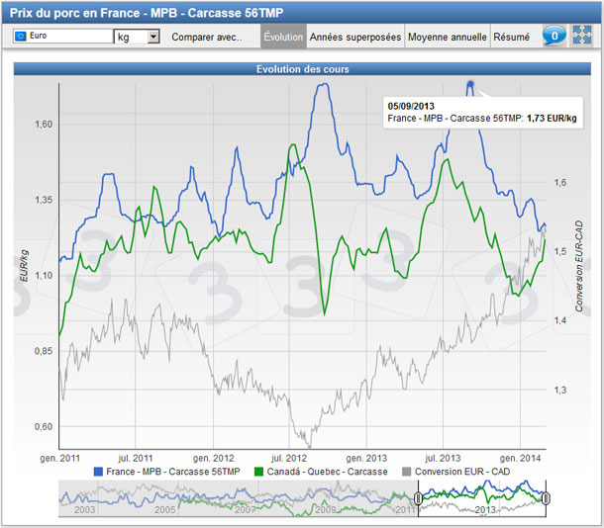Click the fullscreen expand arrows icon
The image size is (604, 528).
tap(581, 36)
